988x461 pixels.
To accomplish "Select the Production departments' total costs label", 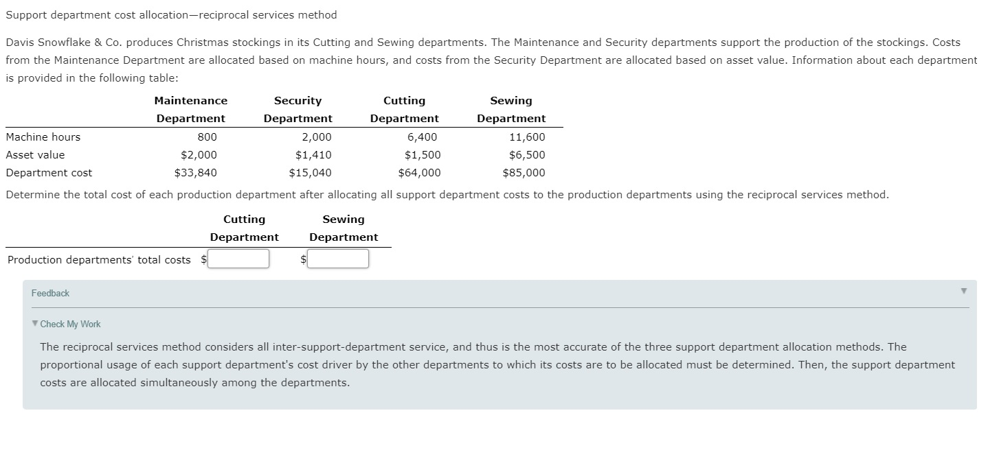I will [x=100, y=259].
